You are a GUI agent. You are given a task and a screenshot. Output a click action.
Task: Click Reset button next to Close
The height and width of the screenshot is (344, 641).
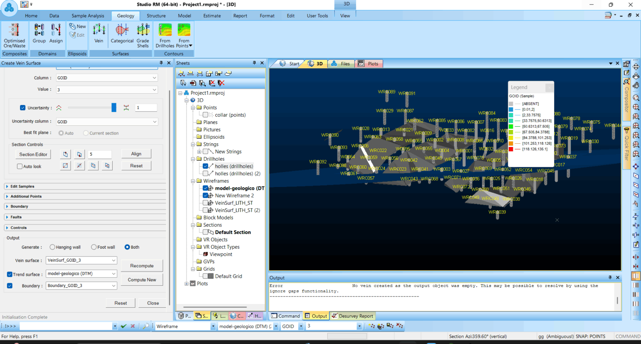click(121, 303)
